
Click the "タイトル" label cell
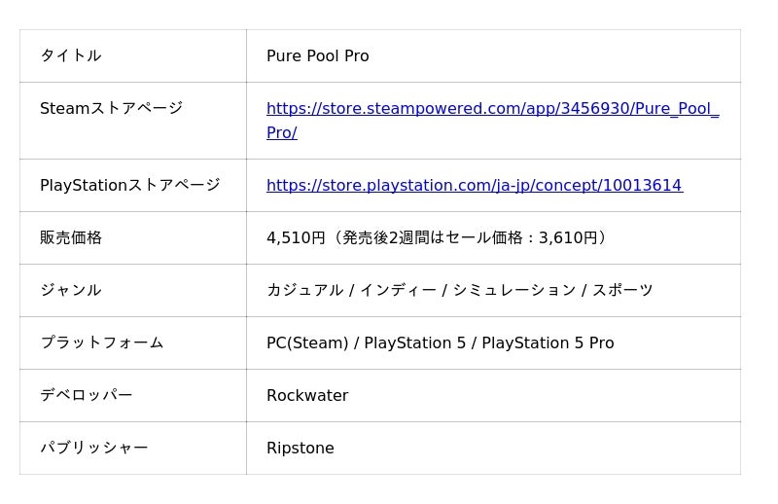click(70, 55)
